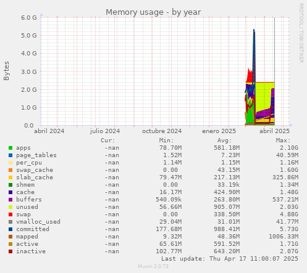Click the 'inactive' legend label
The height and width of the screenshot is (273, 307).
(x=31, y=251)
